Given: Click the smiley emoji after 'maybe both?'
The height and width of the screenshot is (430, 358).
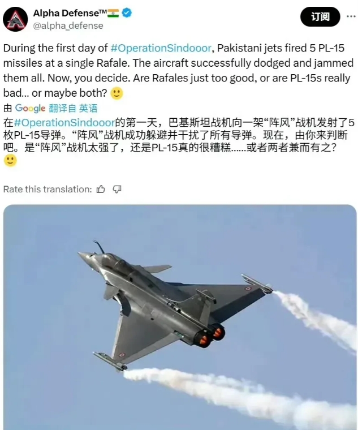Looking at the screenshot, I should click(x=117, y=93).
